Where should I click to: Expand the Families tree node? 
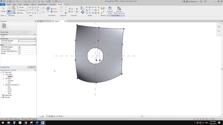click(x=1, y=97)
